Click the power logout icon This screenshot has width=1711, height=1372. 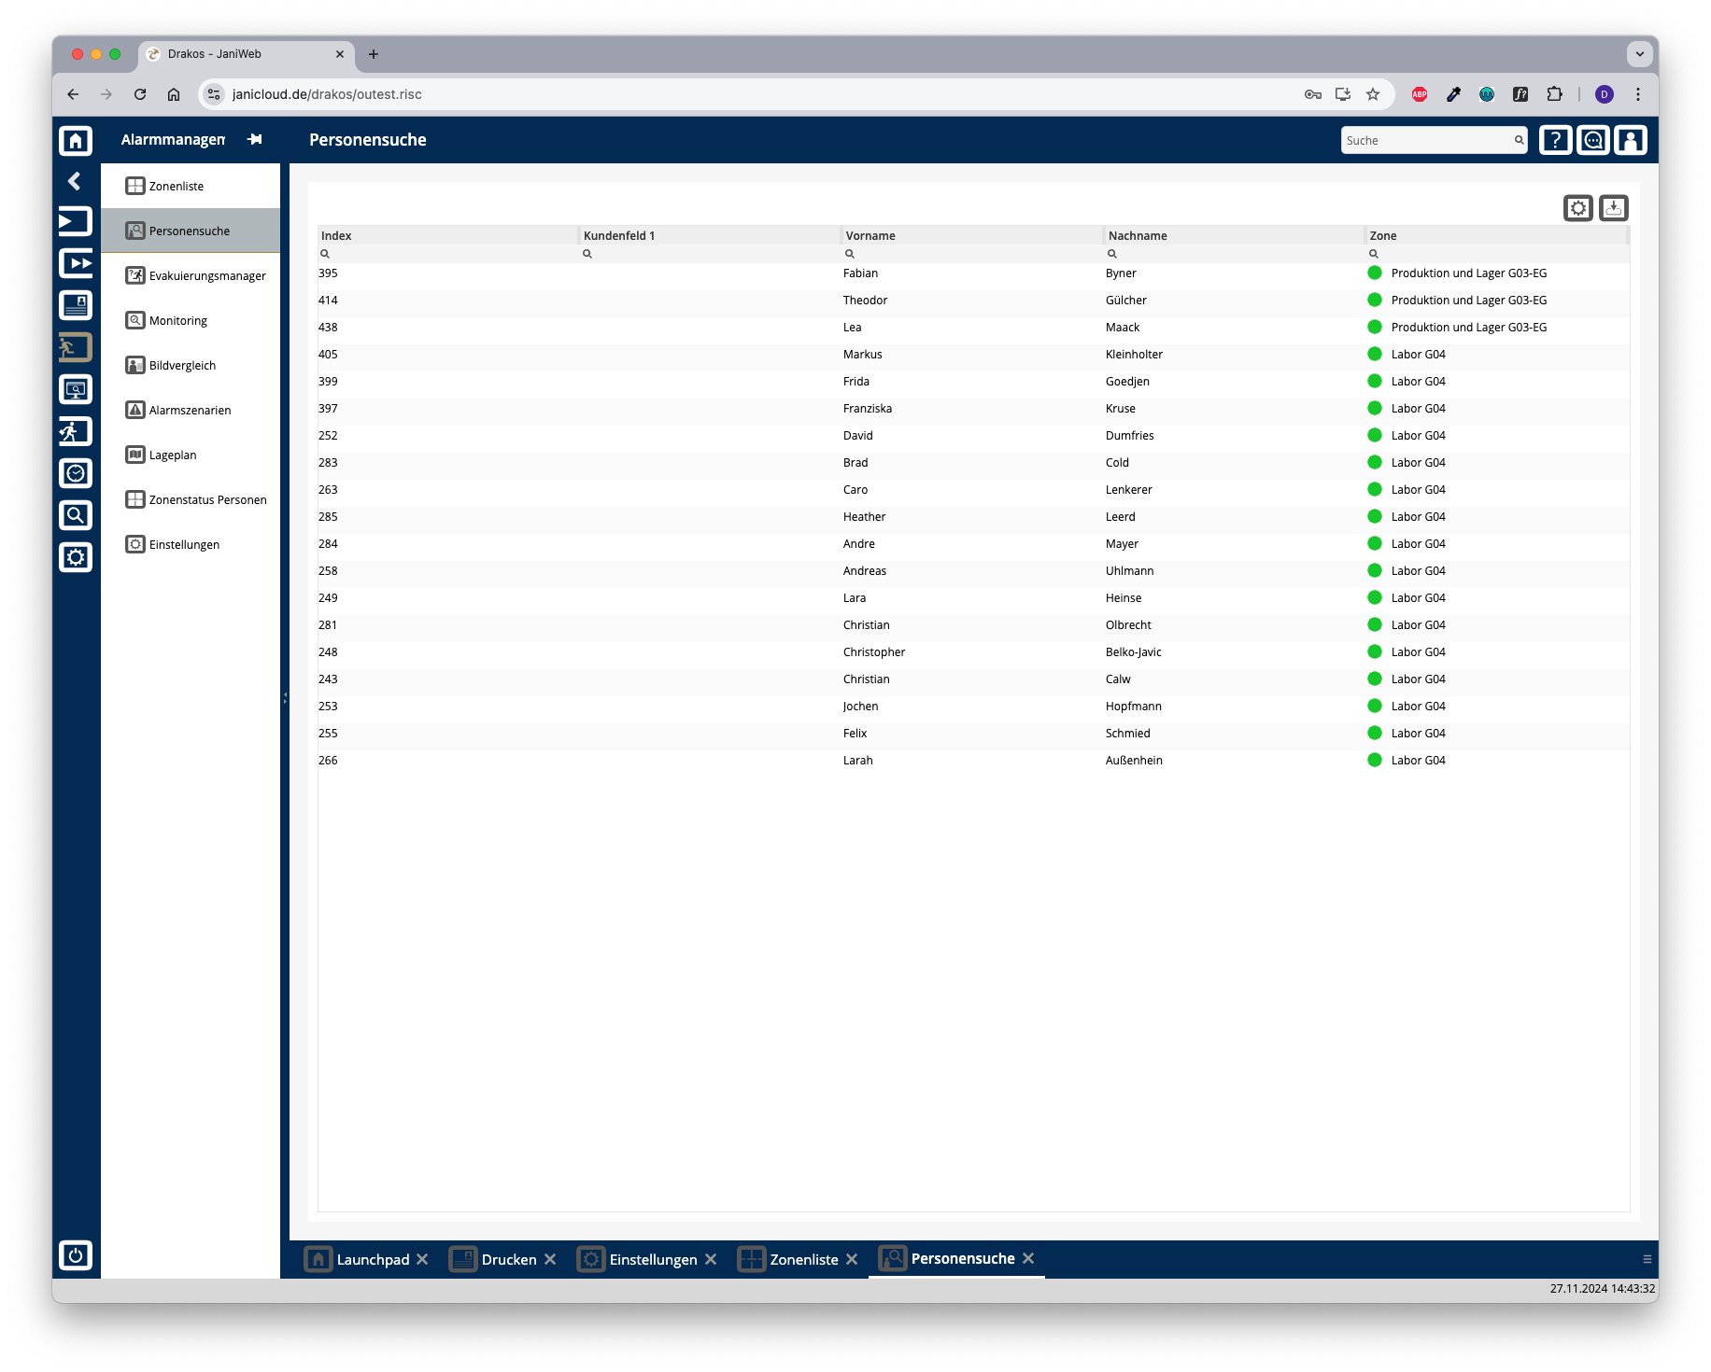[76, 1255]
